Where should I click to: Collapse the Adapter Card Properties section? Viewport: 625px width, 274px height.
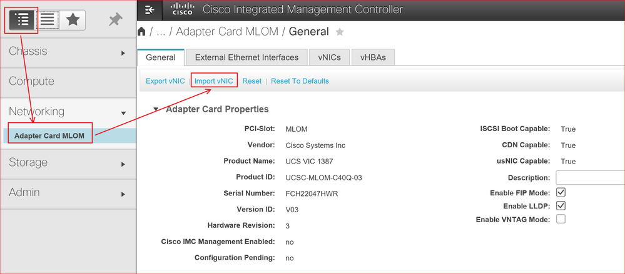coord(156,109)
